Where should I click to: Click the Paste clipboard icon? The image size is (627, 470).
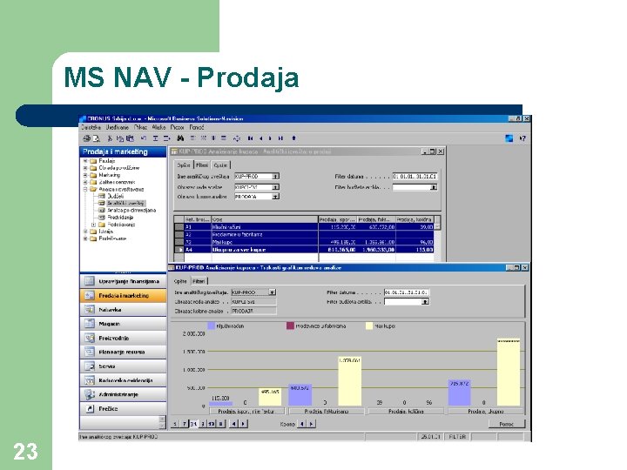(x=130, y=138)
